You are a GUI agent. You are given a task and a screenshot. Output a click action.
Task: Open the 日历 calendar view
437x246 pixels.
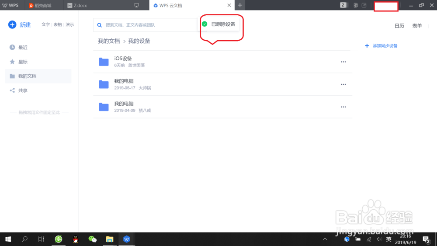coord(399,26)
